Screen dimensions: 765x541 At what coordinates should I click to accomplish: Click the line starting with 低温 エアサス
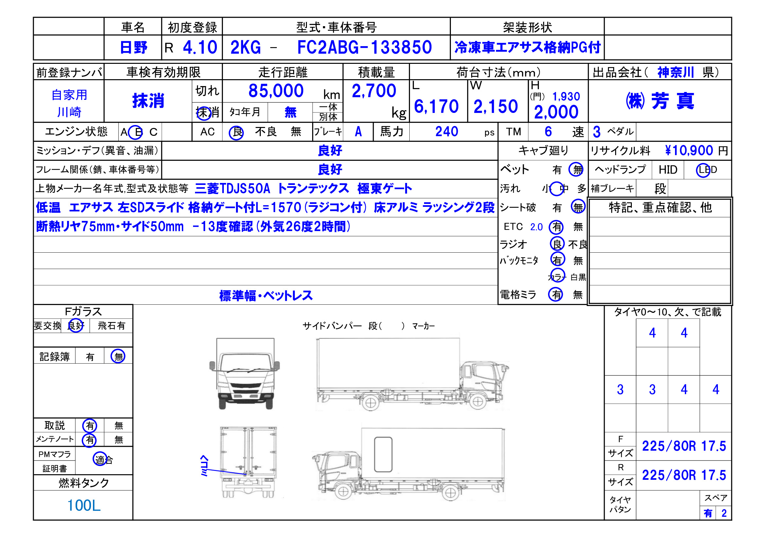pos(265,208)
